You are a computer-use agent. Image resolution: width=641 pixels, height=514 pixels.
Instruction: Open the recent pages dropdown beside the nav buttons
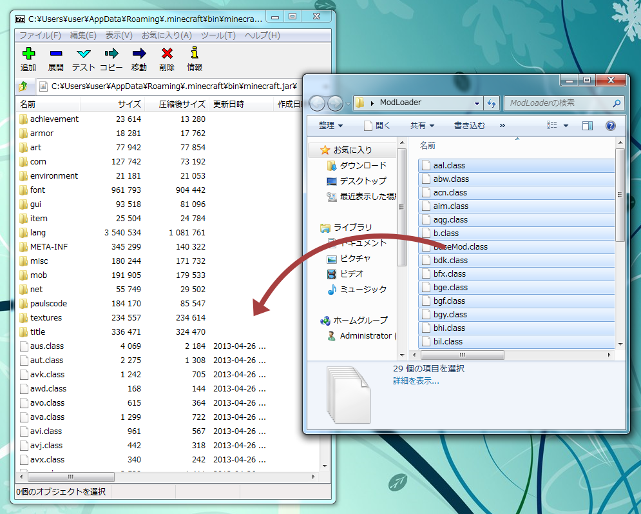pos(348,104)
